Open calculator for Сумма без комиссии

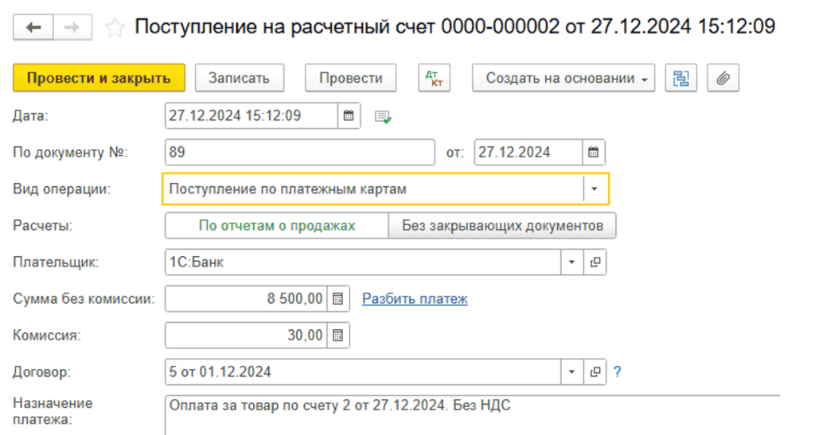tap(338, 299)
